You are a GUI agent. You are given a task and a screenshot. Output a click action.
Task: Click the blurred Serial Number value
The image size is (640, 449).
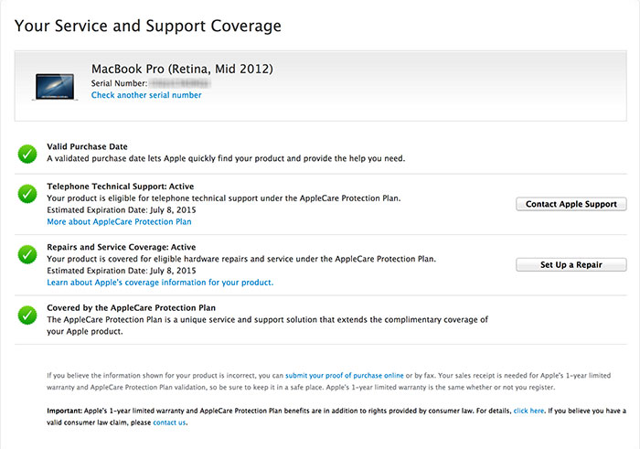pos(179,84)
